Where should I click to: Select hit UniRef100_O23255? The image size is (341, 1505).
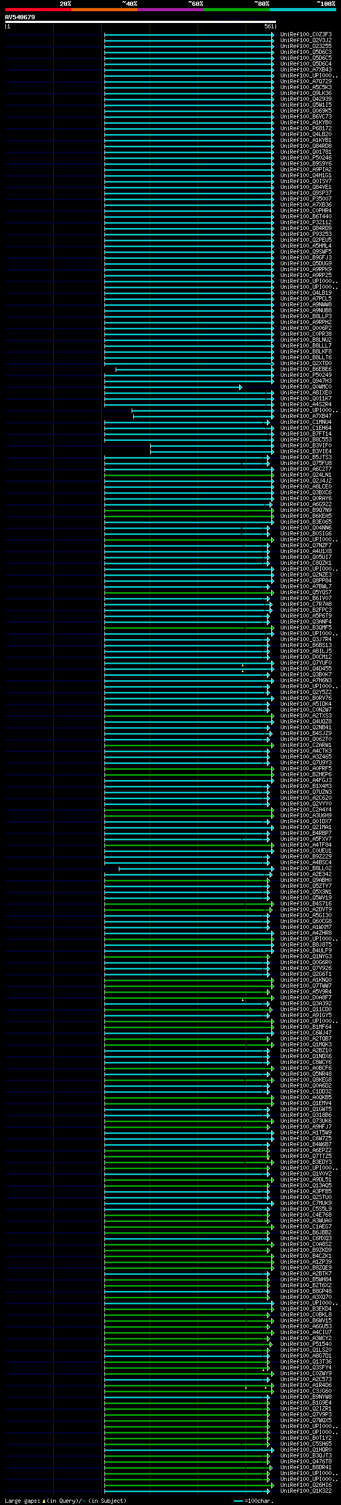(x=305, y=46)
